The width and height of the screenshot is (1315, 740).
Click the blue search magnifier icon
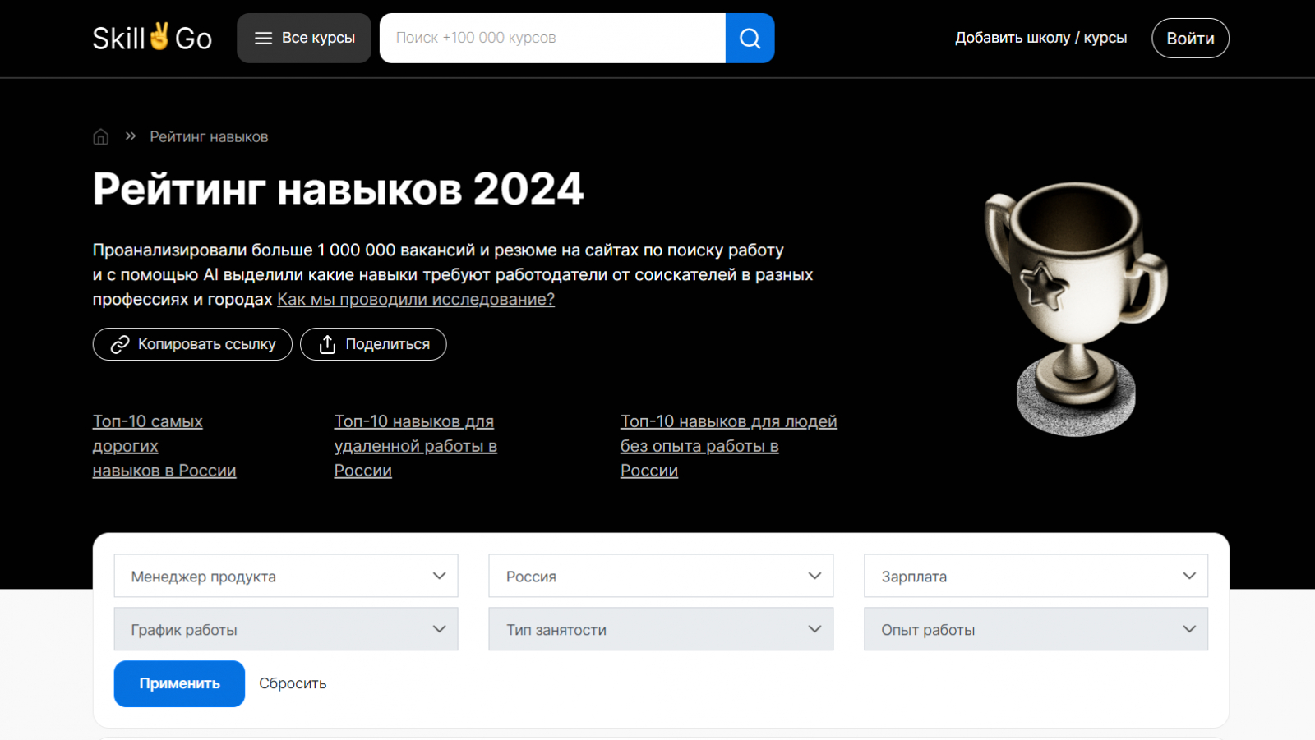point(750,38)
